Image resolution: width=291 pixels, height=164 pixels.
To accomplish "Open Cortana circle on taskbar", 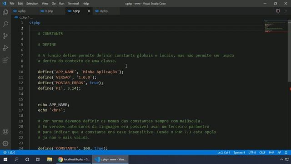I will (27, 159).
